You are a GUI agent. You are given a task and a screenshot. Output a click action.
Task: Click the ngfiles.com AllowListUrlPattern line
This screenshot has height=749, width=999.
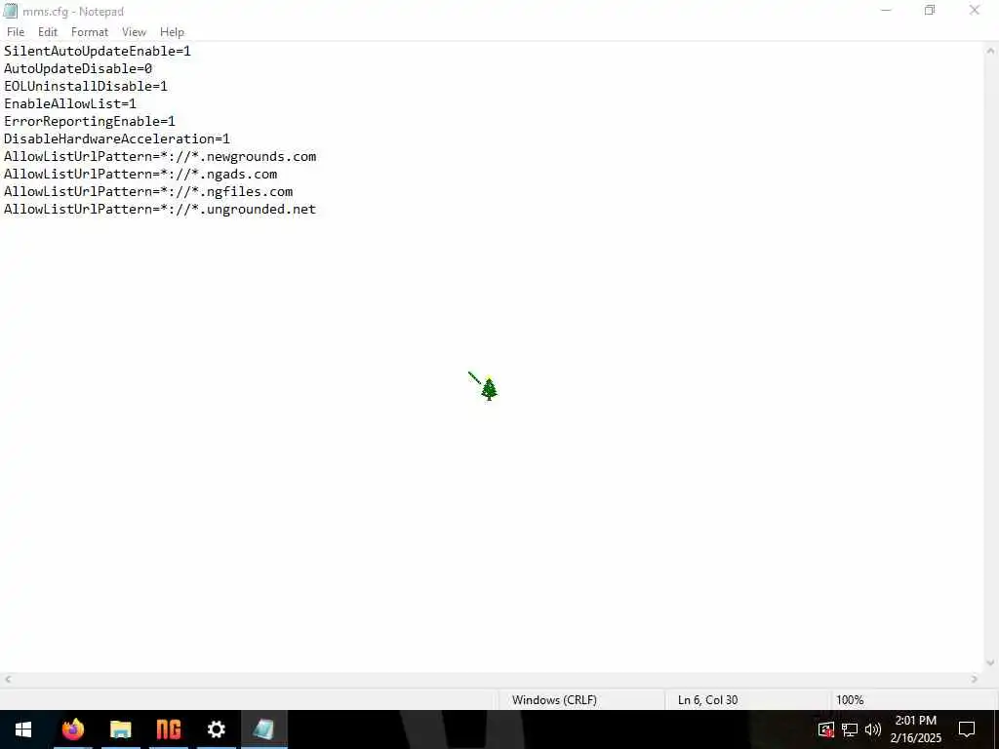(148, 192)
